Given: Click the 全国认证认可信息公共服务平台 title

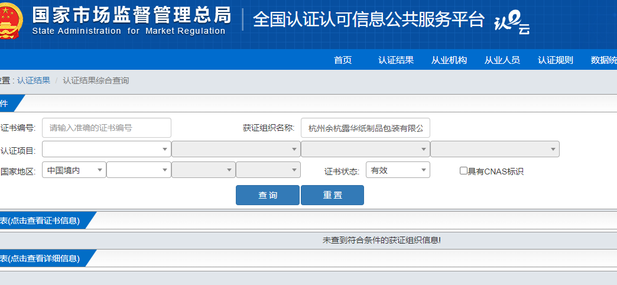Looking at the screenshot, I should point(369,20).
